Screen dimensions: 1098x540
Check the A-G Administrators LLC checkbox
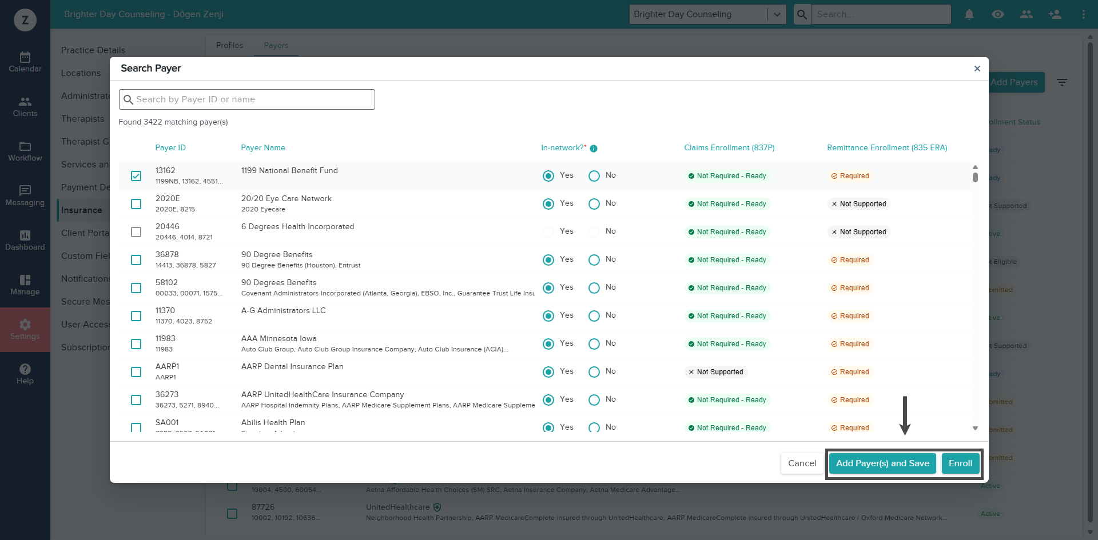coord(136,316)
